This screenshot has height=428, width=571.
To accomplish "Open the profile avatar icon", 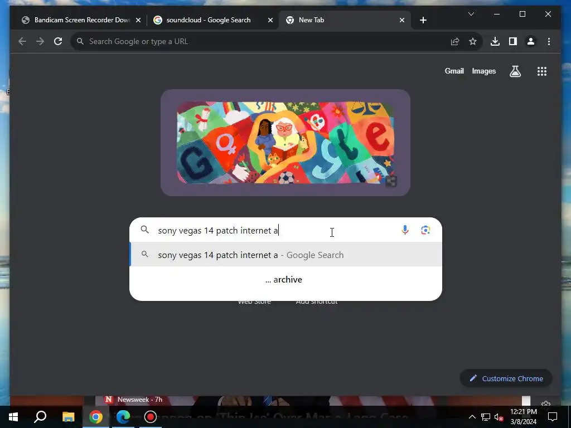I will pyautogui.click(x=531, y=41).
